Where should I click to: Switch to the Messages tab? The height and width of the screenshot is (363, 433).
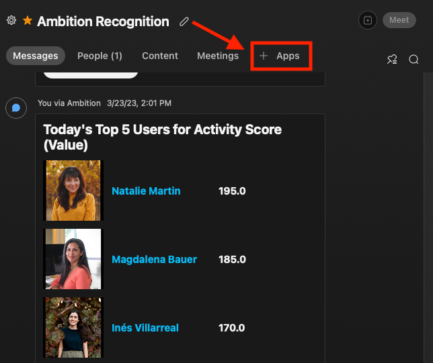pos(36,56)
